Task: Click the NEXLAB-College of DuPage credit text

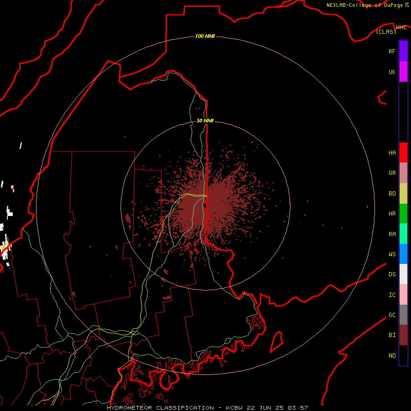Action: (x=364, y=5)
